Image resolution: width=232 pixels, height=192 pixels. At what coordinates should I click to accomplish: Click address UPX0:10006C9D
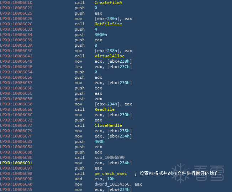pyautogui.click(x=16, y=179)
